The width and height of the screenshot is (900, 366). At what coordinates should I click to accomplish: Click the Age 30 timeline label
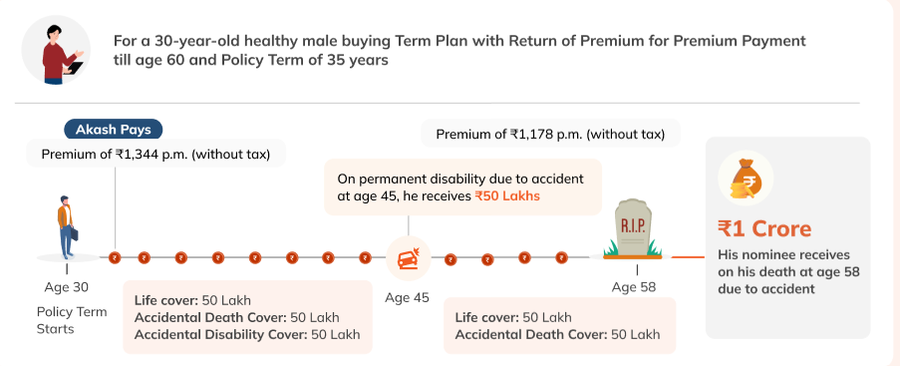coord(67,287)
